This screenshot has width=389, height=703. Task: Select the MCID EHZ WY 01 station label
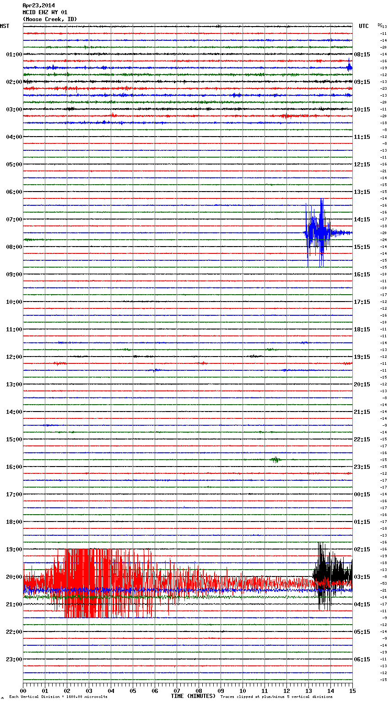coord(45,12)
